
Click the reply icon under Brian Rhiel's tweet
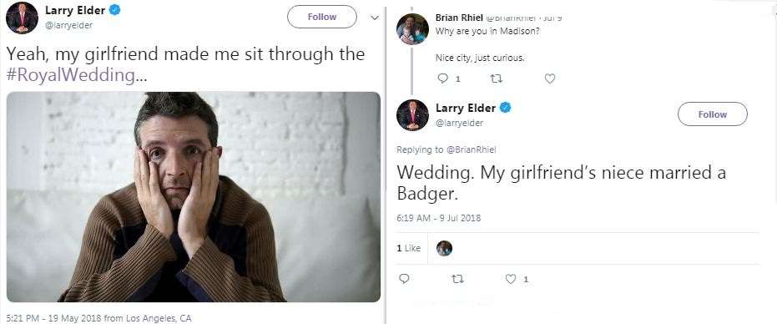coord(442,78)
